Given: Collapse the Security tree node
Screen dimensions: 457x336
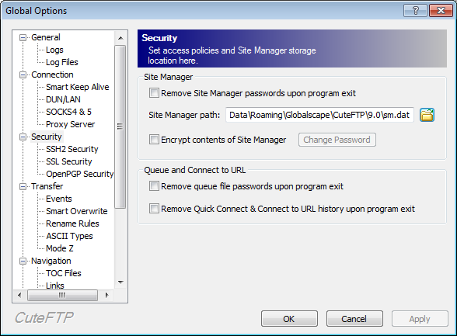Looking at the screenshot, I should click(x=23, y=137).
